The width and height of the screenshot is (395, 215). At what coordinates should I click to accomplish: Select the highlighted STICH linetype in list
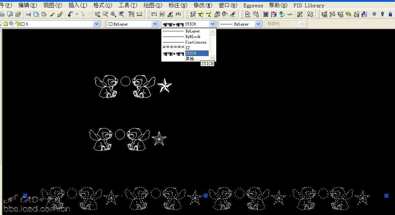[186, 53]
